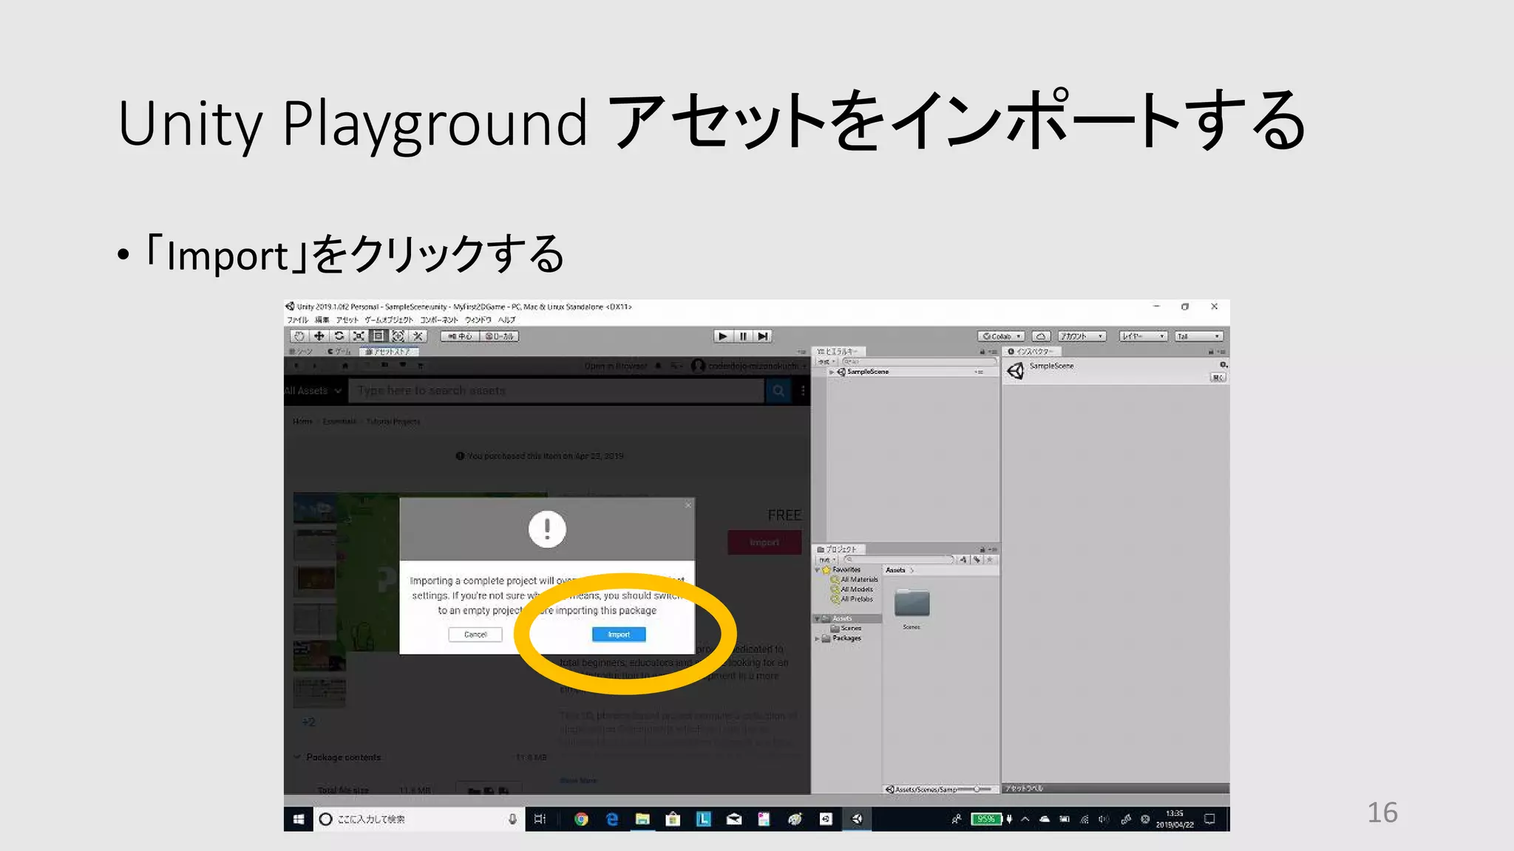Screen dimensions: 1514x851
Task: Select the Rect tool in Unity toolbar
Action: click(x=378, y=336)
